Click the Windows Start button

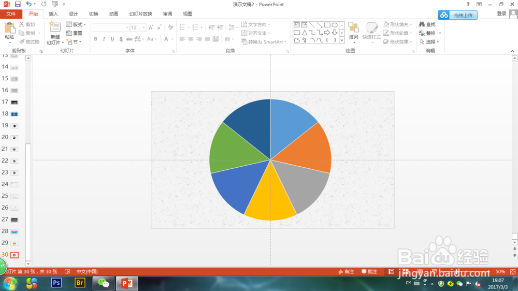coord(9,283)
